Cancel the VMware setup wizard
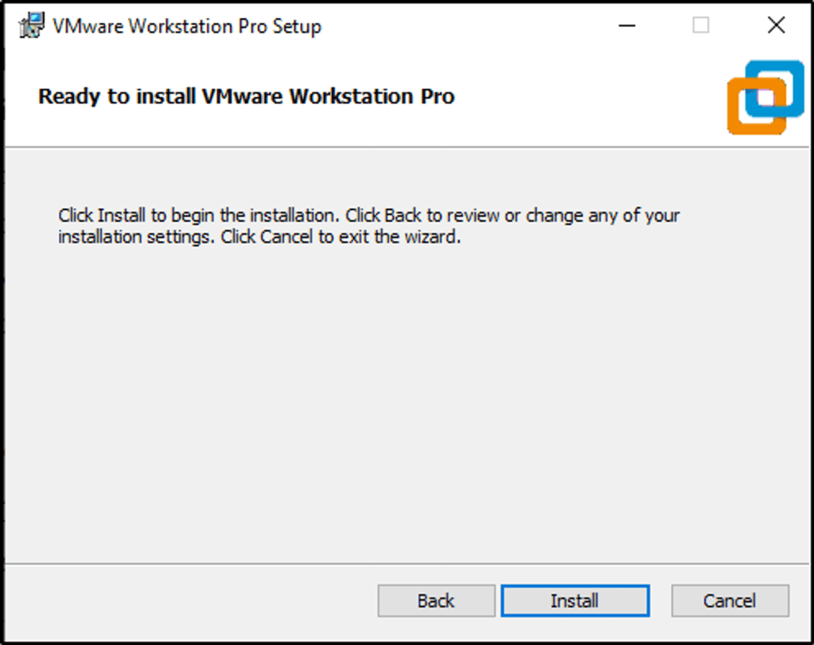The height and width of the screenshot is (645, 814). (730, 600)
